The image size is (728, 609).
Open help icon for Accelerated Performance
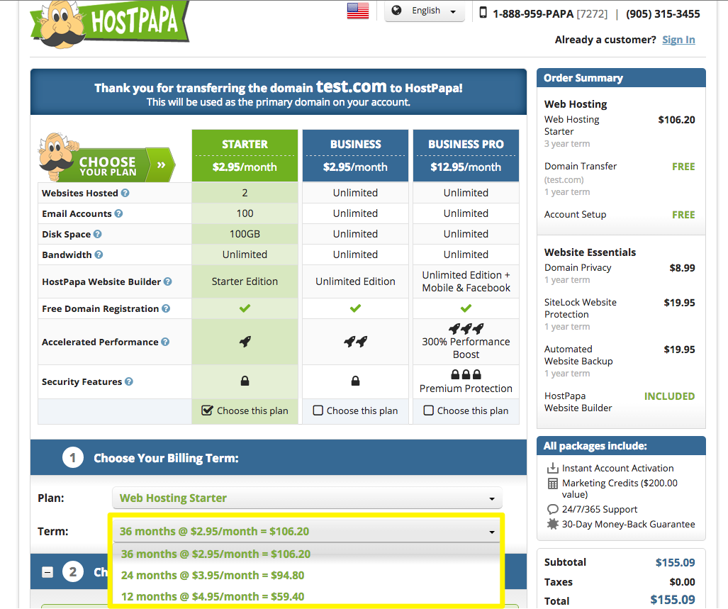coord(165,342)
